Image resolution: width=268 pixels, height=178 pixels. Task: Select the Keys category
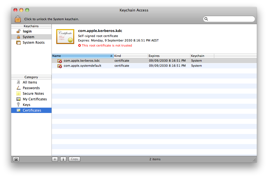click(31, 105)
